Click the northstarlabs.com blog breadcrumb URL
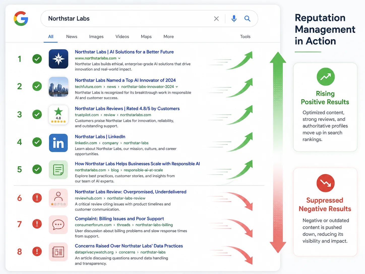 click(x=119, y=170)
